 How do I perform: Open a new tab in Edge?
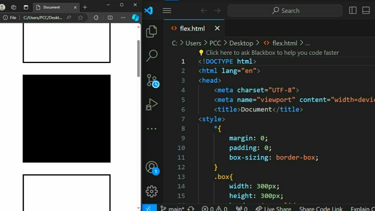coord(85,7)
